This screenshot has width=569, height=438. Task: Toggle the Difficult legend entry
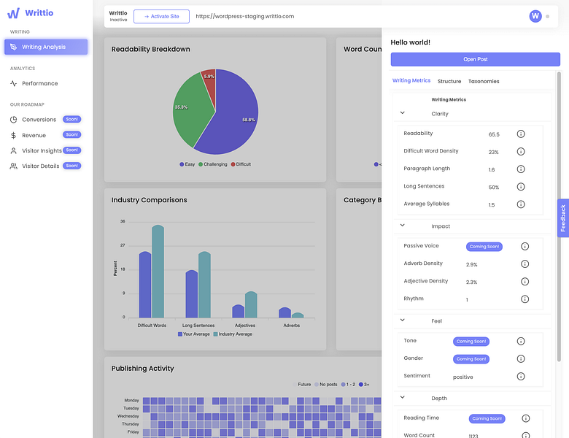coord(241,164)
